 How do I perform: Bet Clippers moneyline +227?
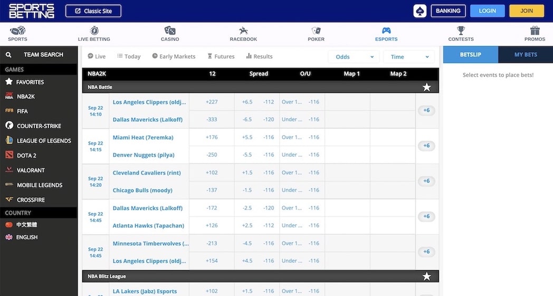212,102
